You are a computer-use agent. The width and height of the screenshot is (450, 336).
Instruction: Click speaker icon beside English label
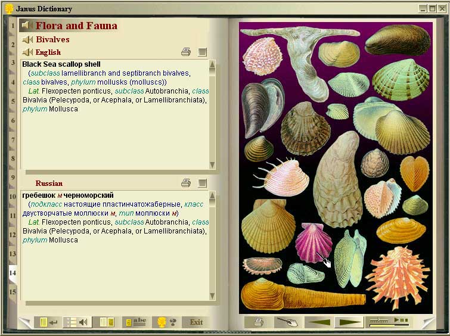click(x=27, y=52)
